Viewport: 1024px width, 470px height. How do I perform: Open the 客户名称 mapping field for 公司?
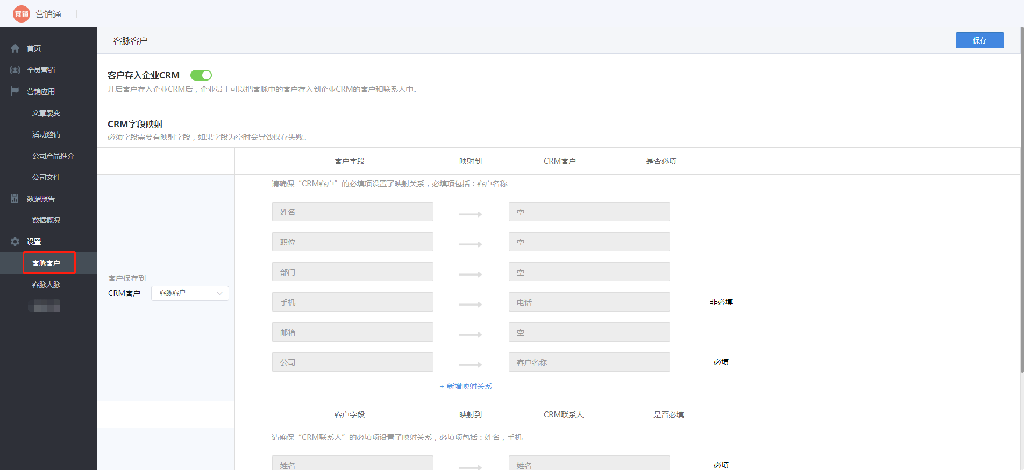tap(589, 362)
